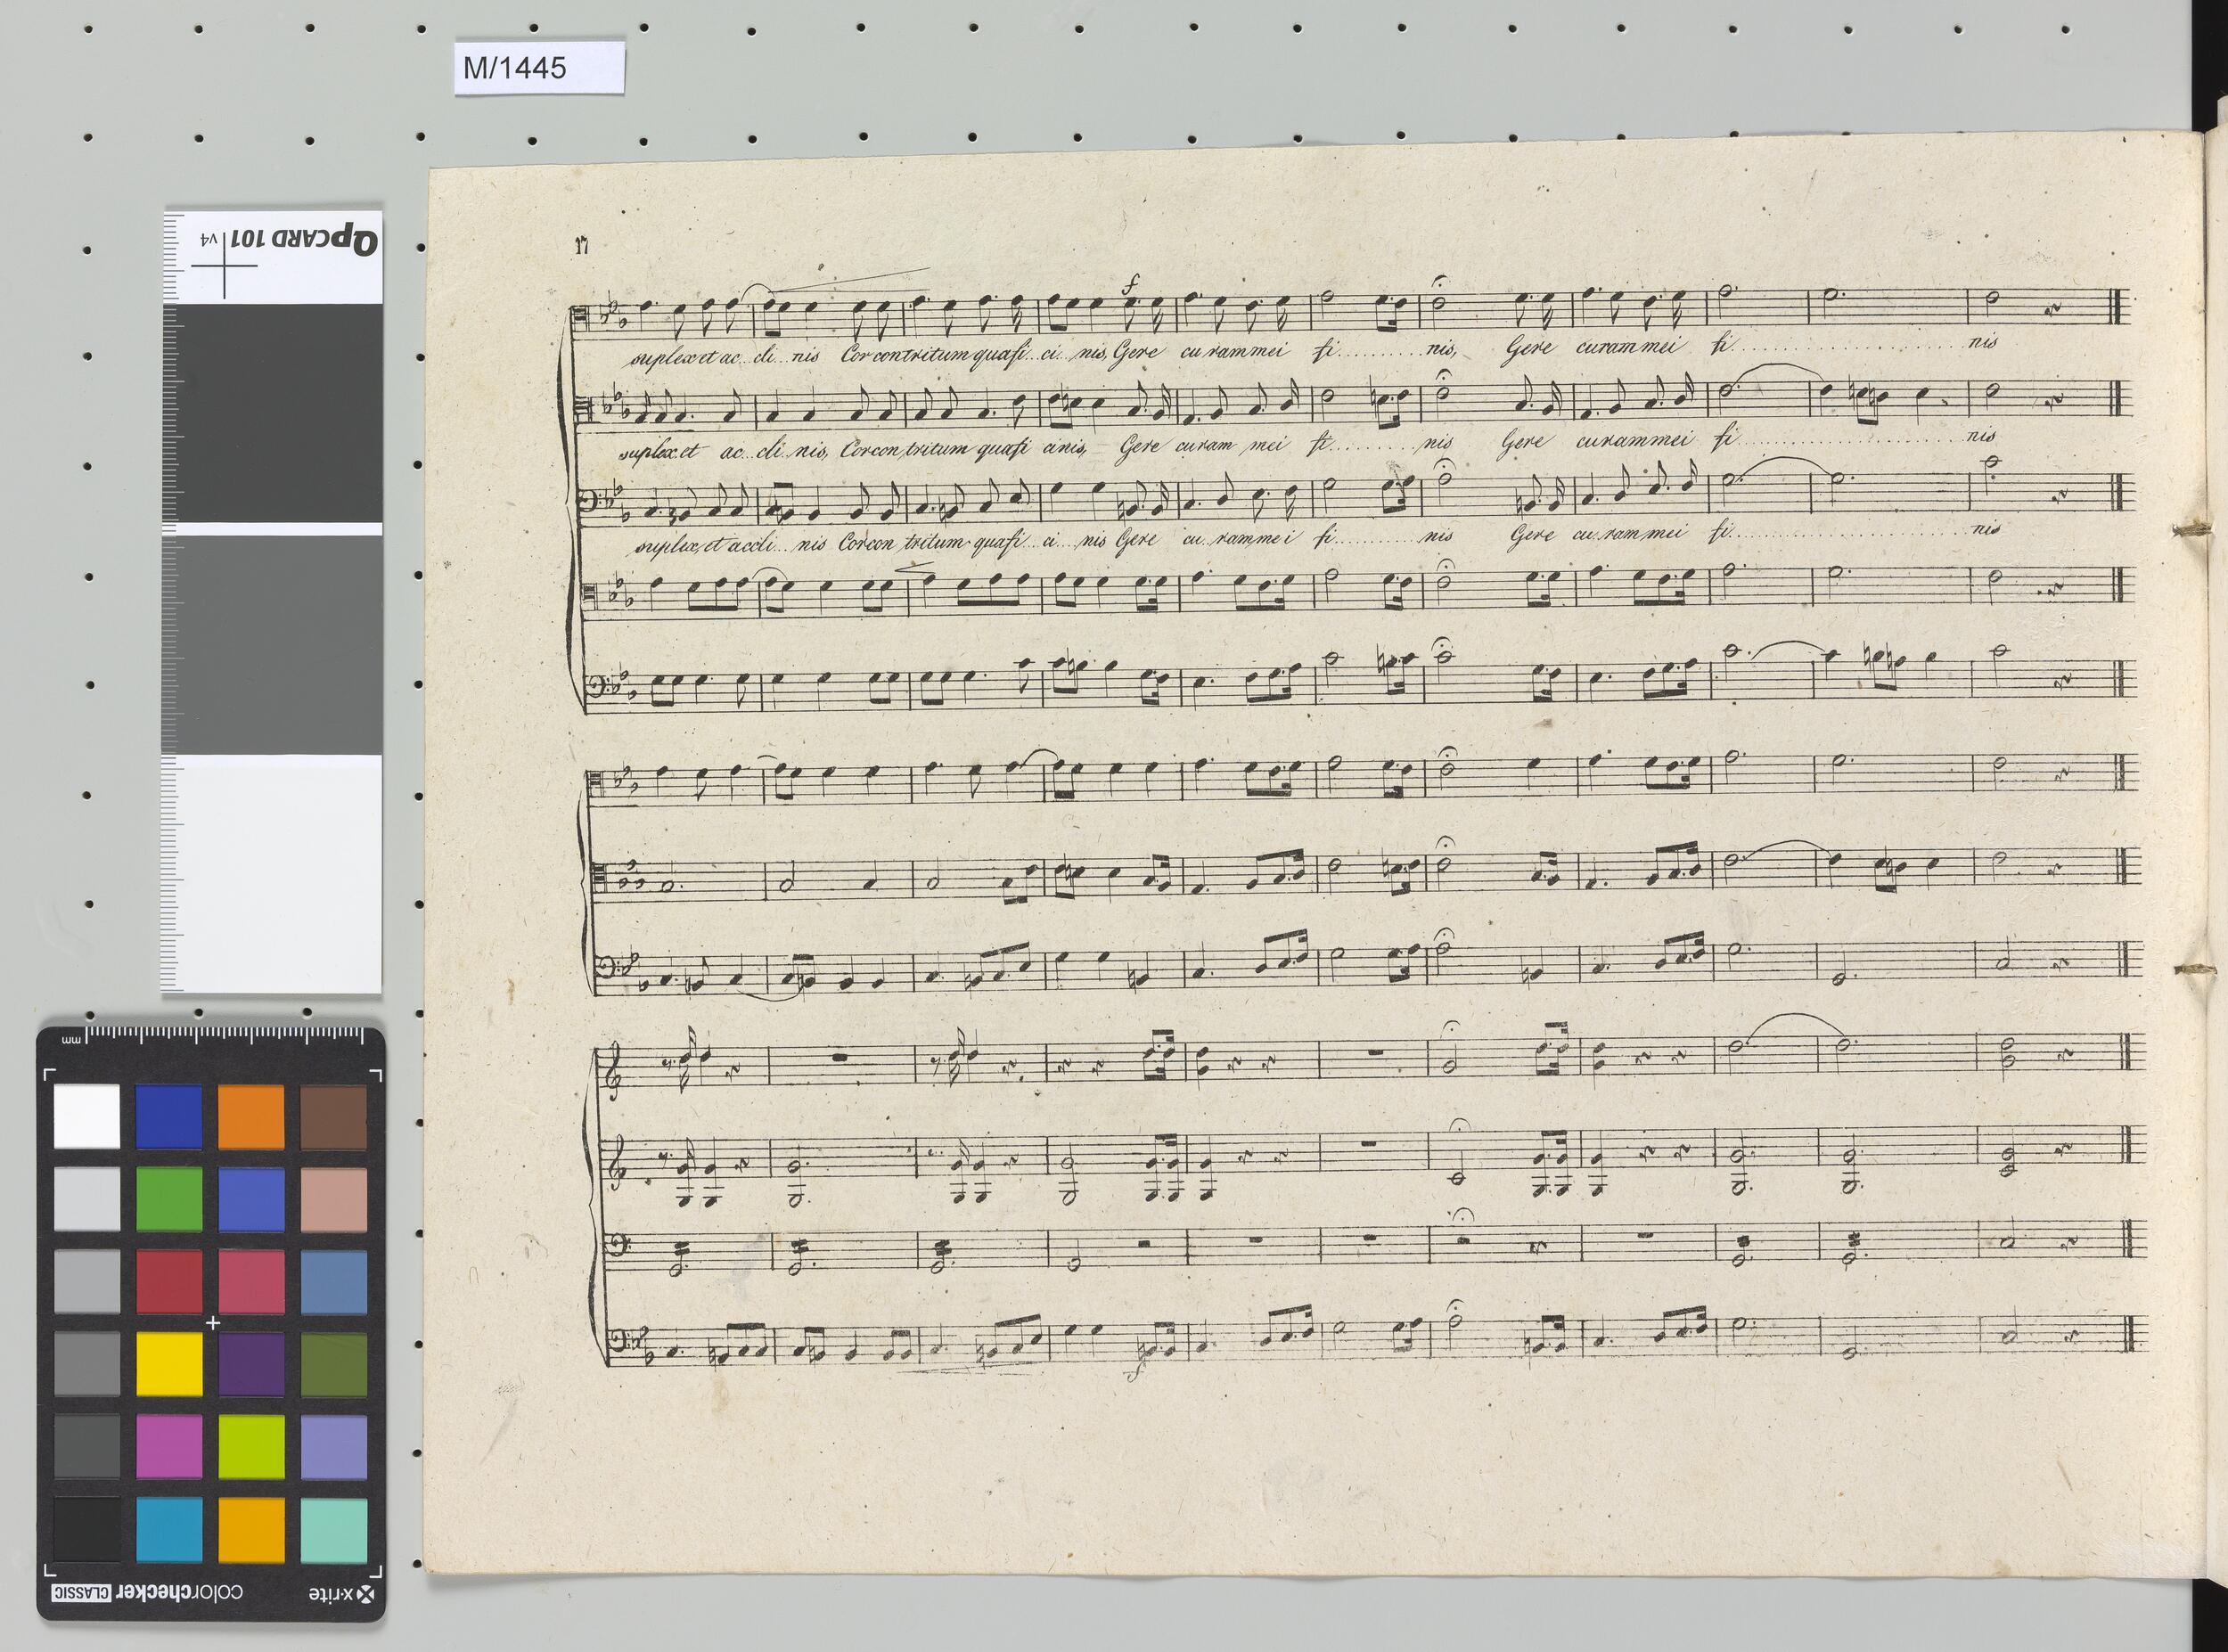The height and width of the screenshot is (1652, 2228).
Task: Select the orange swatch in the top row
Action: 250,1116
